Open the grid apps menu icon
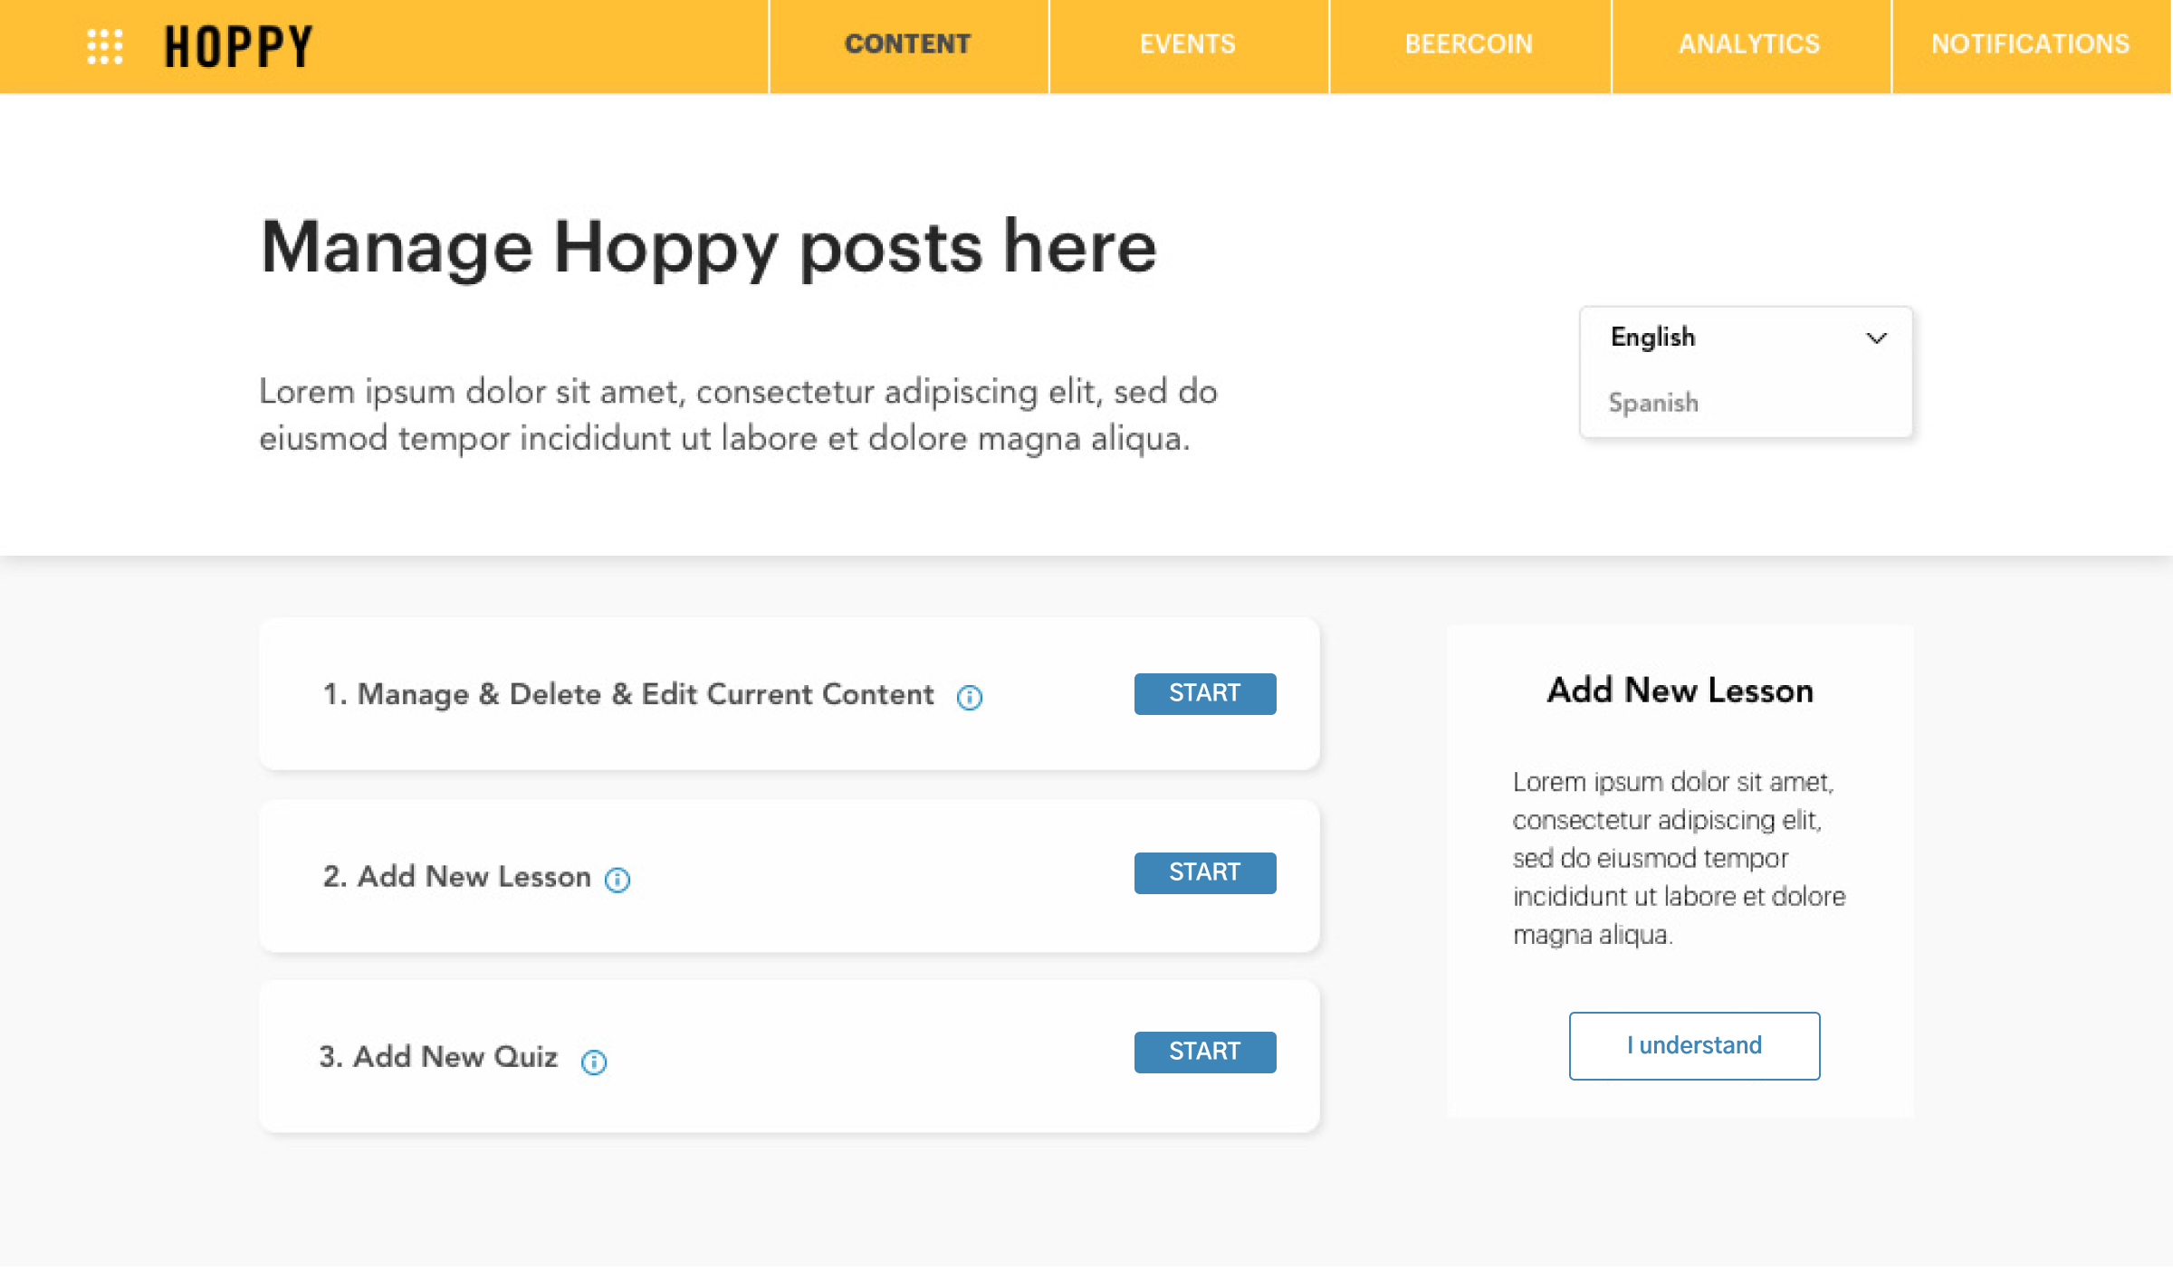This screenshot has height=1267, width=2173. (x=105, y=46)
